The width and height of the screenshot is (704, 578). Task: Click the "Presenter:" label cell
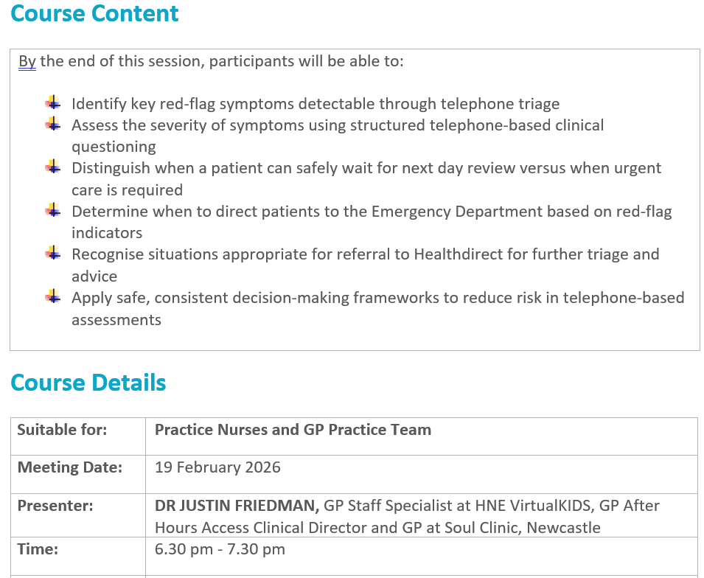coord(55,506)
